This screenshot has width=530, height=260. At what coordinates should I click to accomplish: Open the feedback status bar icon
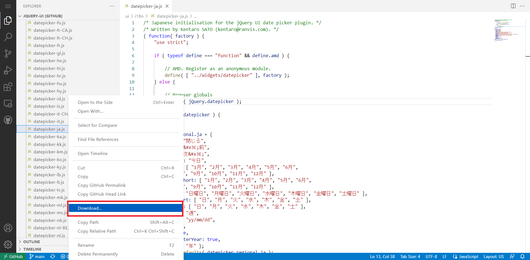point(512,256)
